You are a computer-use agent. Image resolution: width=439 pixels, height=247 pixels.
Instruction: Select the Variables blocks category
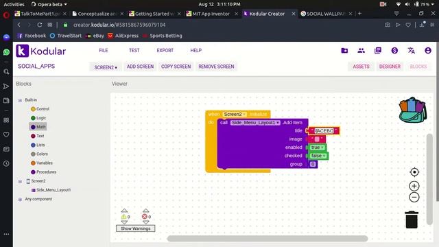pyautogui.click(x=41, y=163)
